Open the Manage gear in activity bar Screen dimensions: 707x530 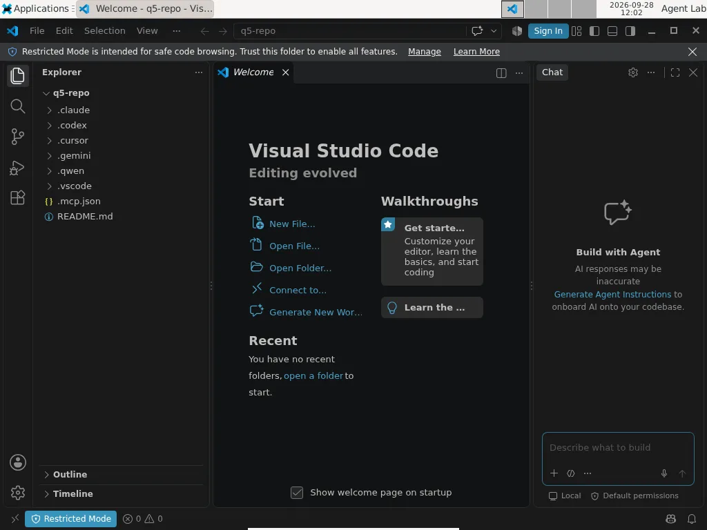pos(17,493)
